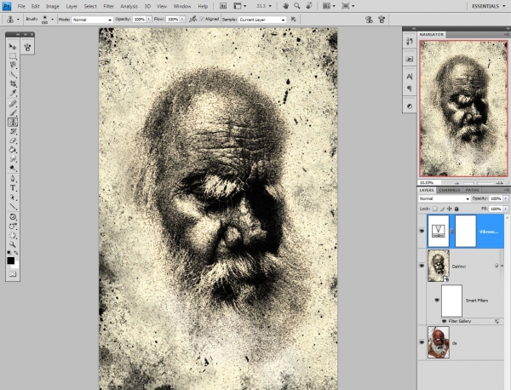
Task: Open the layer blend mode dropdown
Action: click(445, 198)
